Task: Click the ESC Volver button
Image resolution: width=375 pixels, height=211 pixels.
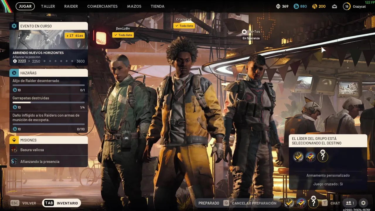Action: pos(23,203)
